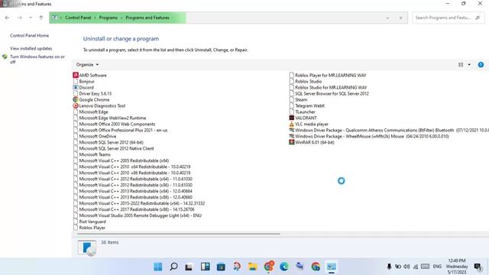Image resolution: width=489 pixels, height=275 pixels.
Task: Select Microsoft SQL Server 2012 Native Client
Action: [x=116, y=148]
